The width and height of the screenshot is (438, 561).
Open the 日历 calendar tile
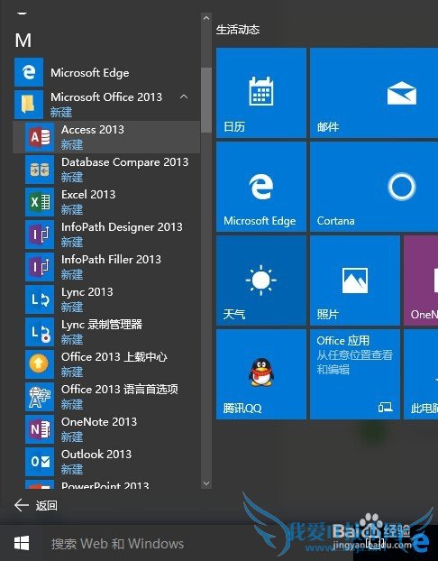(x=261, y=93)
